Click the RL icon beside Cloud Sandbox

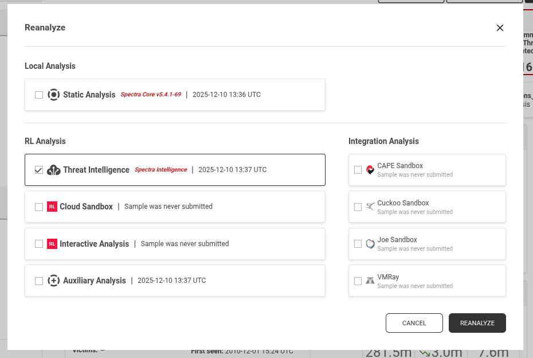(x=52, y=207)
